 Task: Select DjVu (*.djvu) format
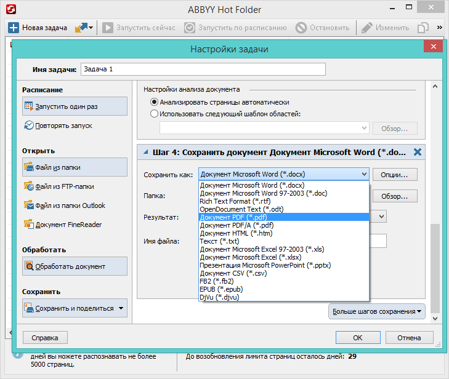[x=284, y=297]
